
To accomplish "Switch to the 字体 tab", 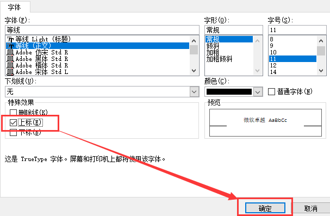I will point(15,7).
